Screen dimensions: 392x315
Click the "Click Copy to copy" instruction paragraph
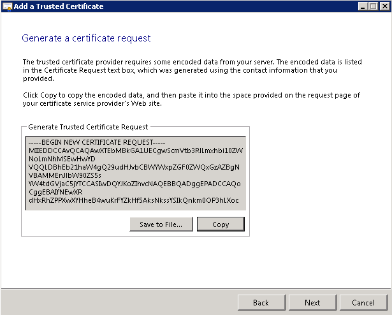tap(191, 99)
